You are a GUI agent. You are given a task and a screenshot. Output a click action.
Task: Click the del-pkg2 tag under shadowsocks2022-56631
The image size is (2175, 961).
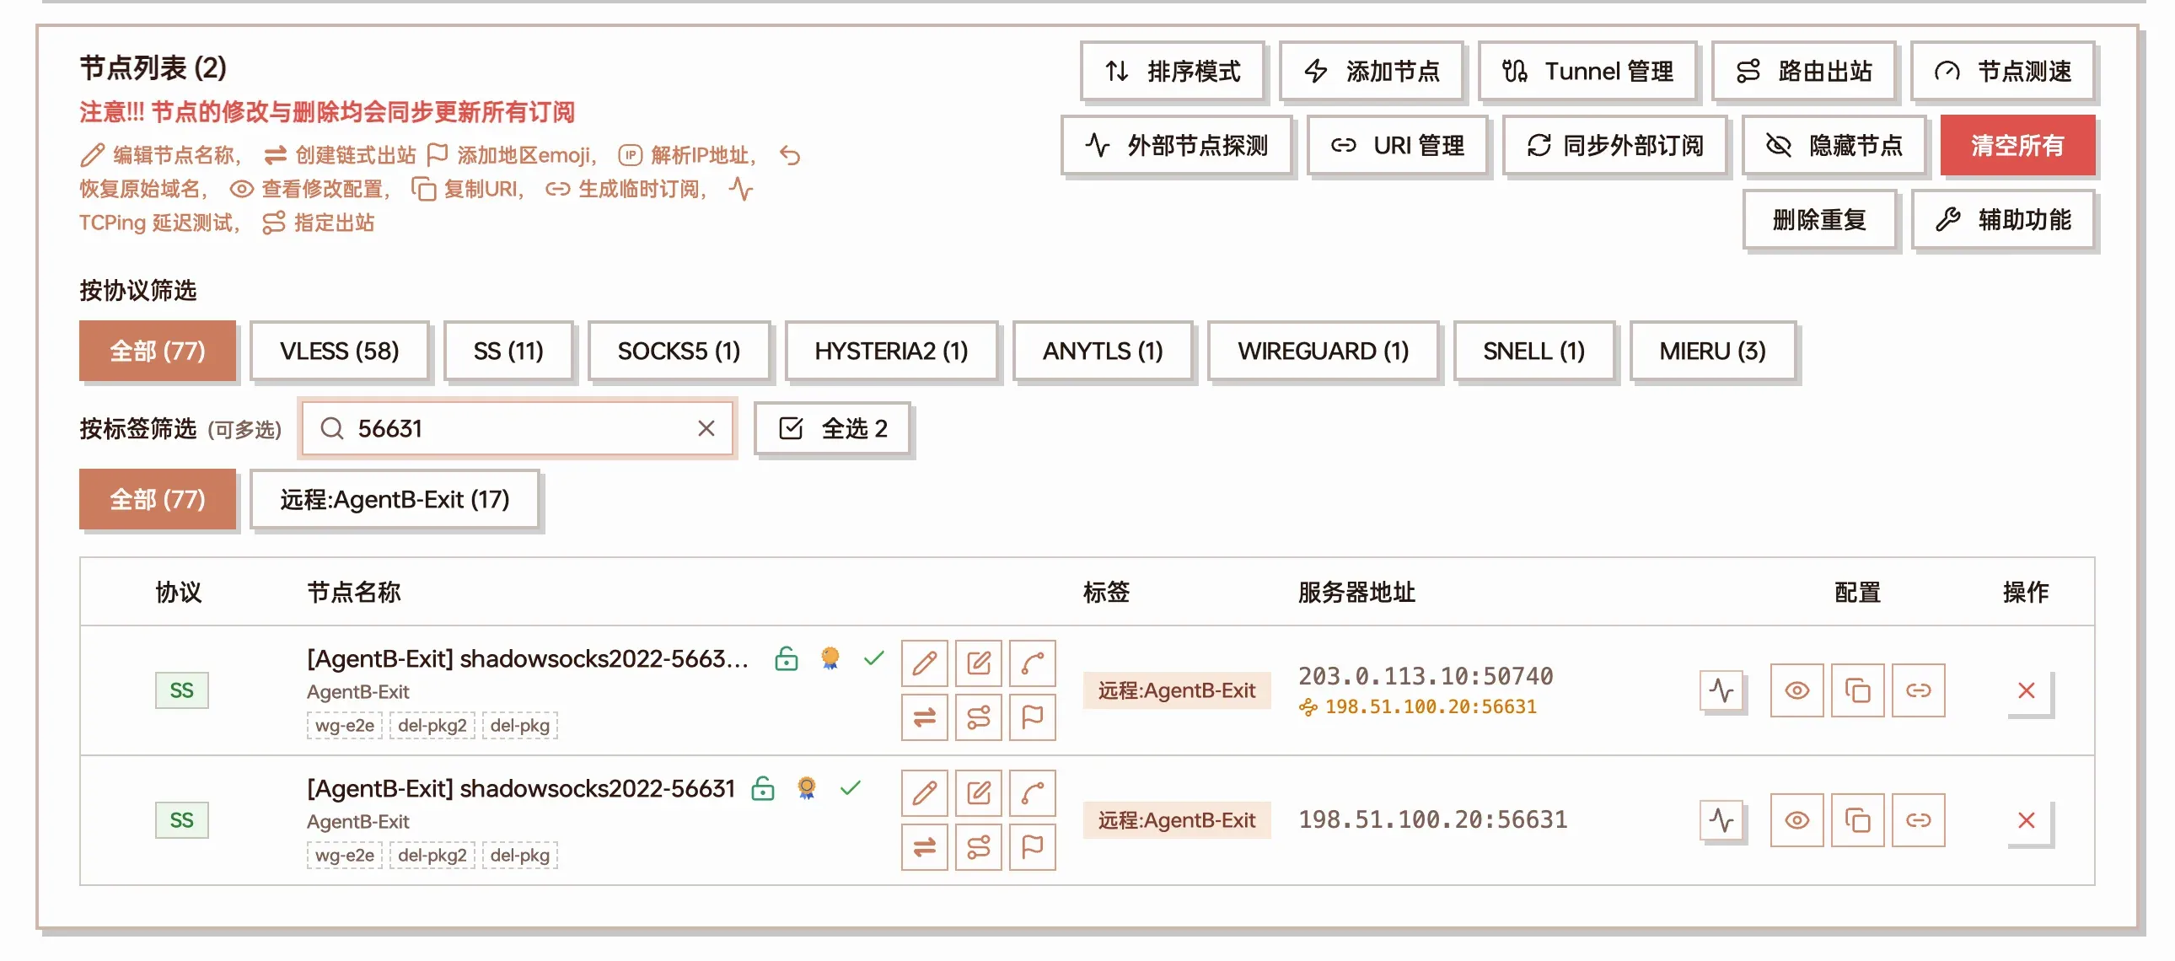[432, 856]
